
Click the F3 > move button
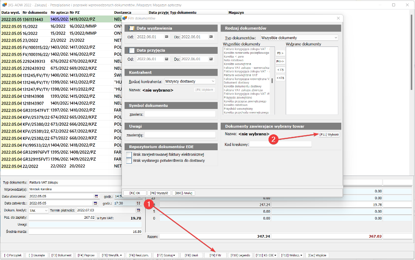pyautogui.click(x=280, y=53)
